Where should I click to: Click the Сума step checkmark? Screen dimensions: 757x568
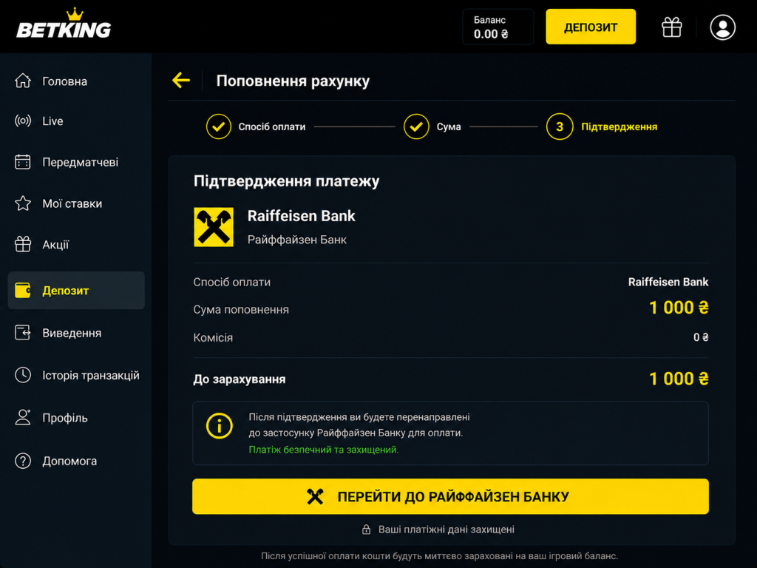coord(416,126)
